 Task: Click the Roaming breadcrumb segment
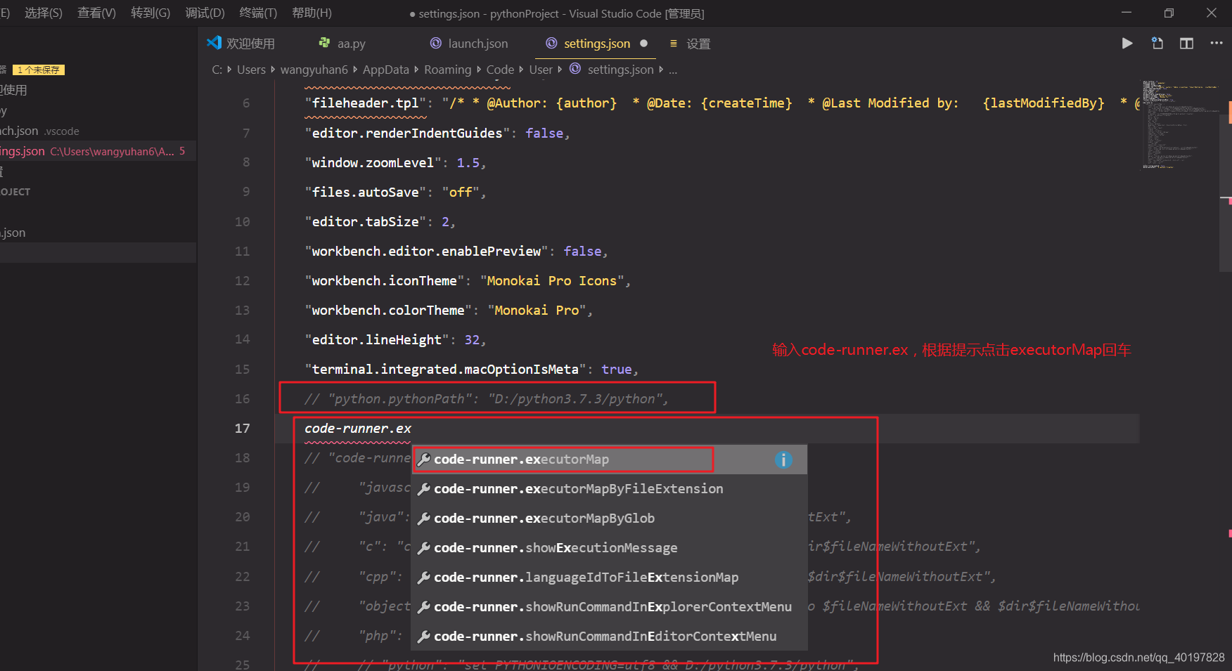pos(447,70)
